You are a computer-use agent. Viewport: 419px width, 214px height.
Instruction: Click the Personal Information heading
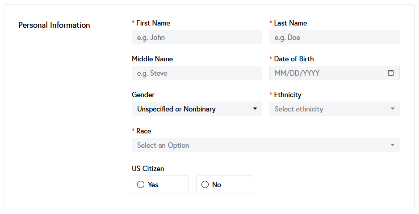54,25
